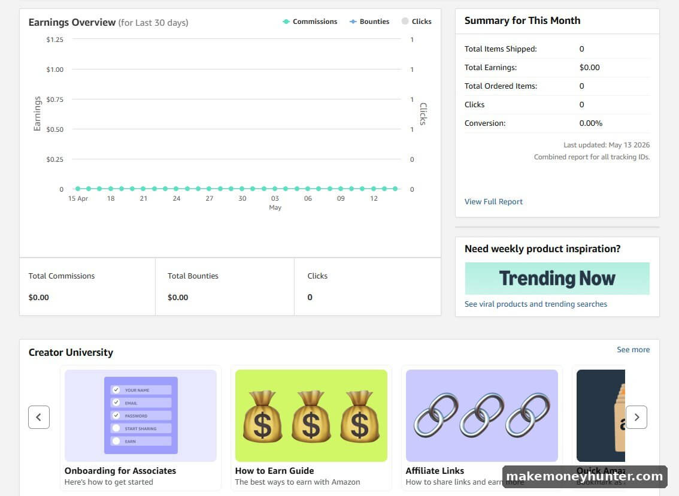Screen dimensions: 679x496
Task: Select the Total Bounties $0.00 value
Action: click(178, 298)
